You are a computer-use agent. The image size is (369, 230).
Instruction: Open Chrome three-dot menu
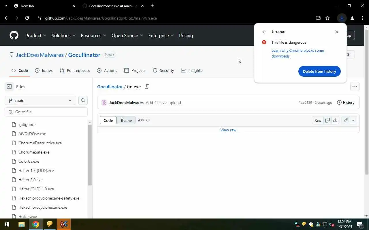pyautogui.click(x=362, y=18)
